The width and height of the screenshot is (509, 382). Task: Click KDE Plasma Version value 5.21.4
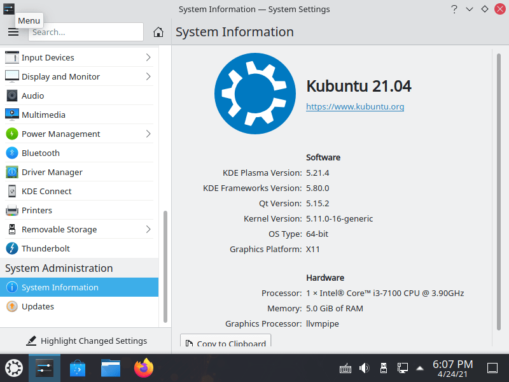pyautogui.click(x=317, y=173)
